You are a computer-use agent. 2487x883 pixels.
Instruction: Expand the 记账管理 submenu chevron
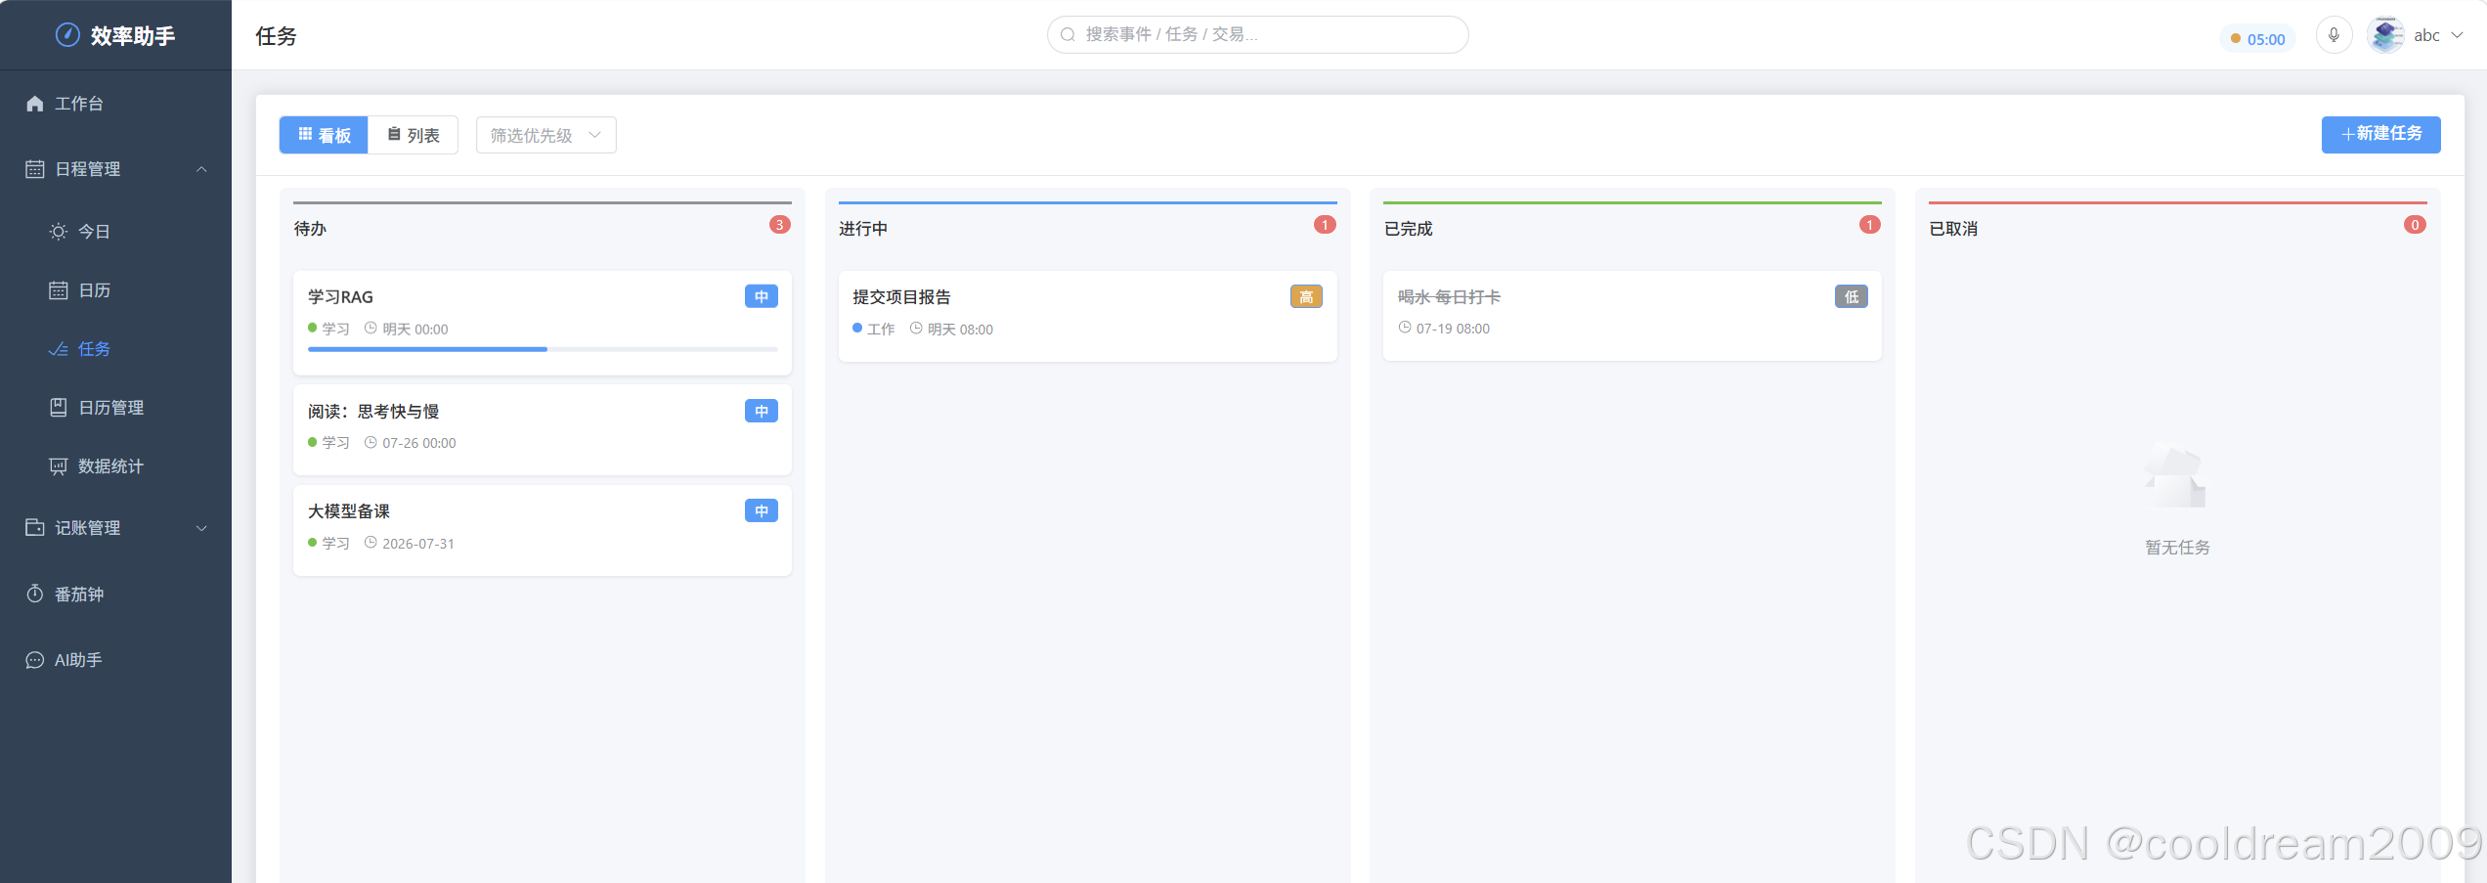[202, 528]
